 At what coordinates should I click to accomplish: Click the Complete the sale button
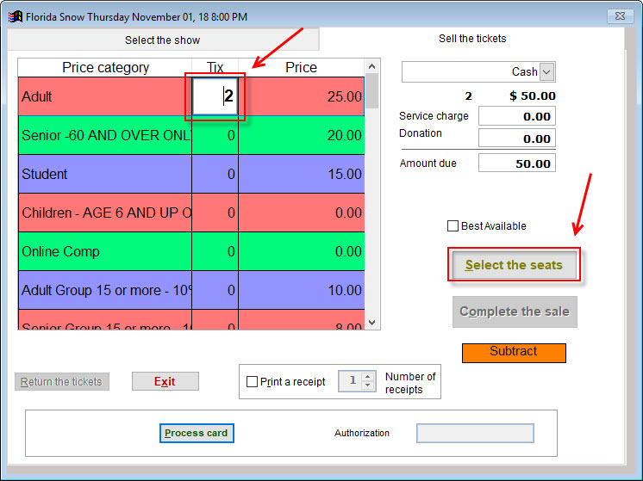pos(515,311)
